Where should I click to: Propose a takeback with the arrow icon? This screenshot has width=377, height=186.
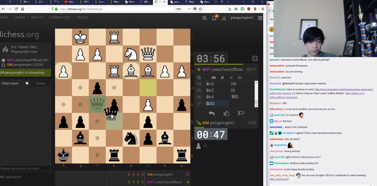coord(212,113)
